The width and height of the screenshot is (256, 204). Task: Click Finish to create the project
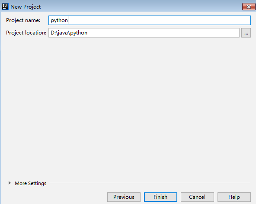(160, 197)
